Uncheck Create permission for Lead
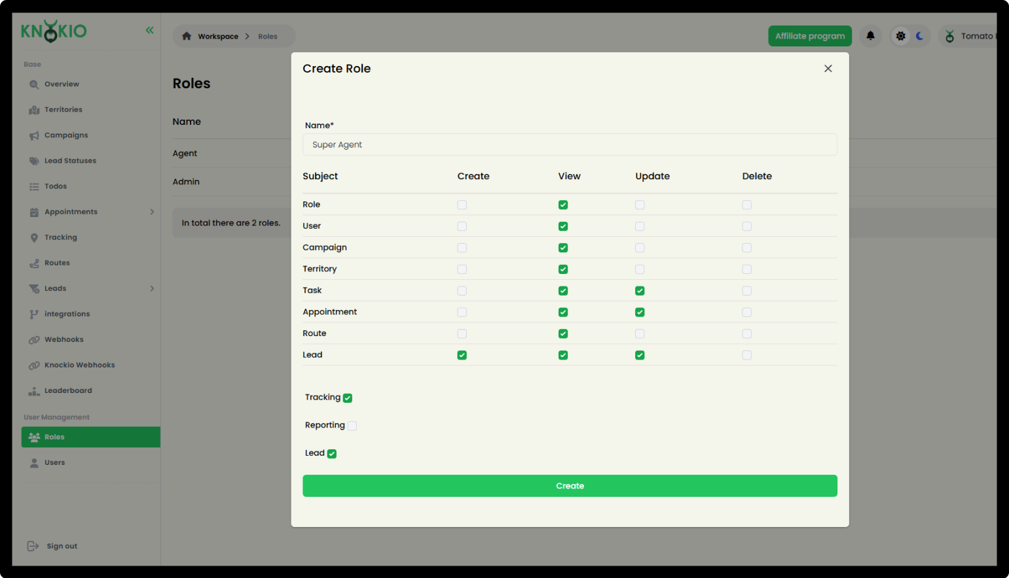Viewport: 1009px width, 578px height. tap(462, 355)
